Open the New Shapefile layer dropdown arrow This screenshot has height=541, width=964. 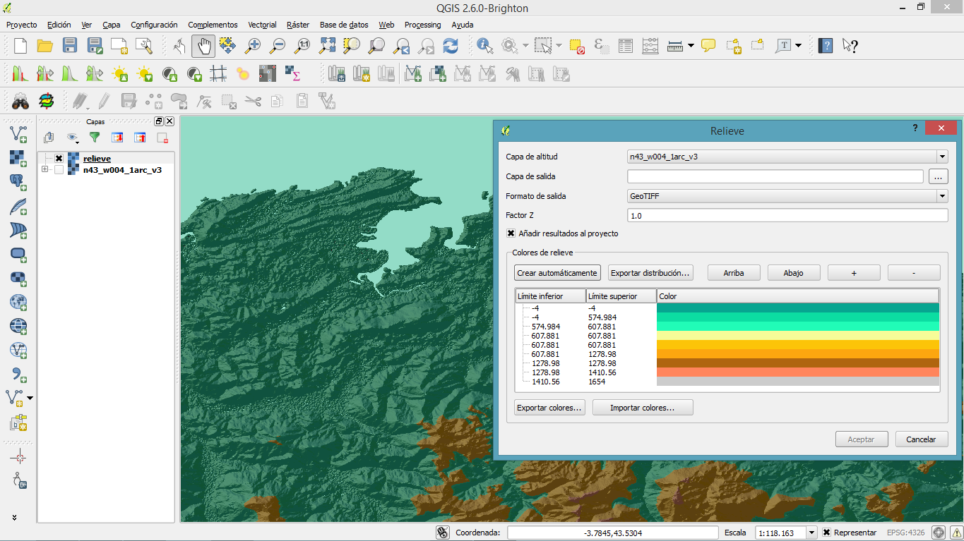(x=30, y=398)
